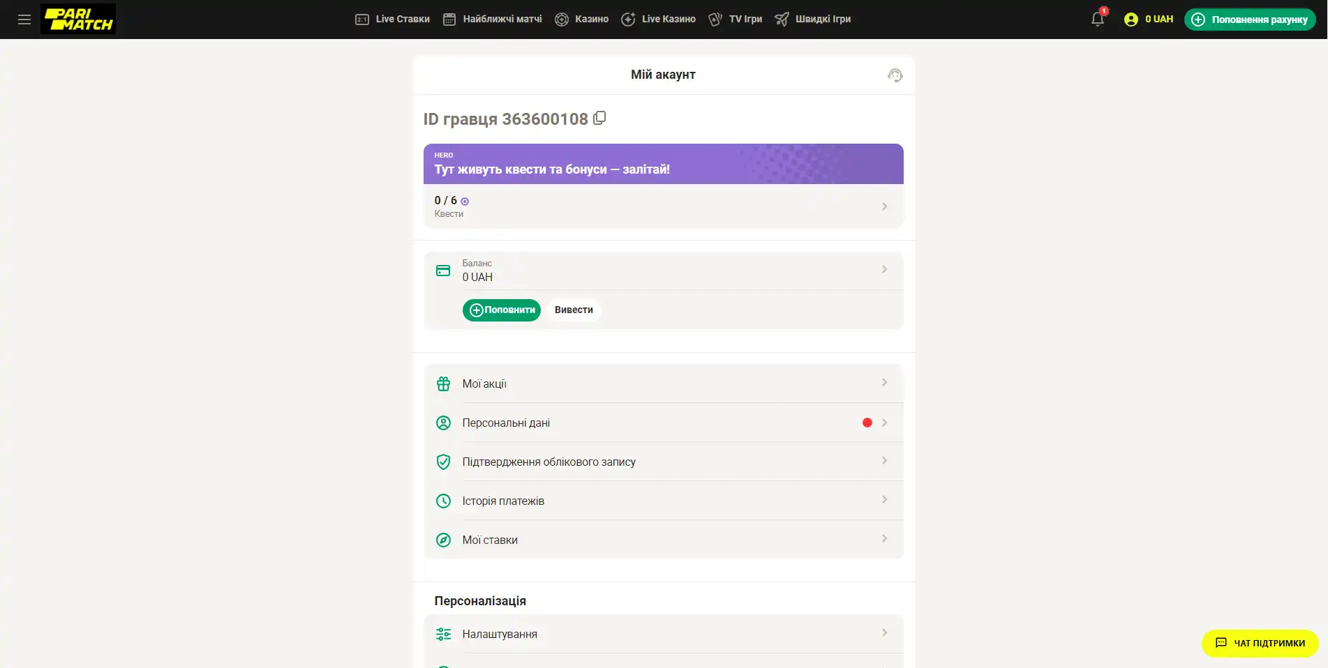This screenshot has width=1328, height=668.
Task: Go to Казино section
Action: coord(582,20)
